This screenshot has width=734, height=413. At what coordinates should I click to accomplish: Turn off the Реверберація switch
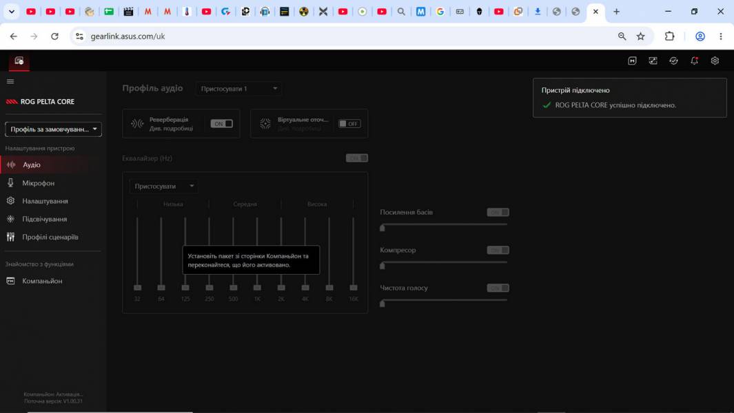click(x=221, y=123)
